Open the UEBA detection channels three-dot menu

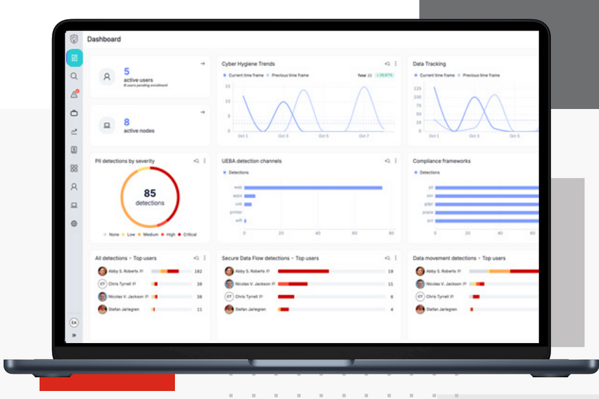coord(395,161)
